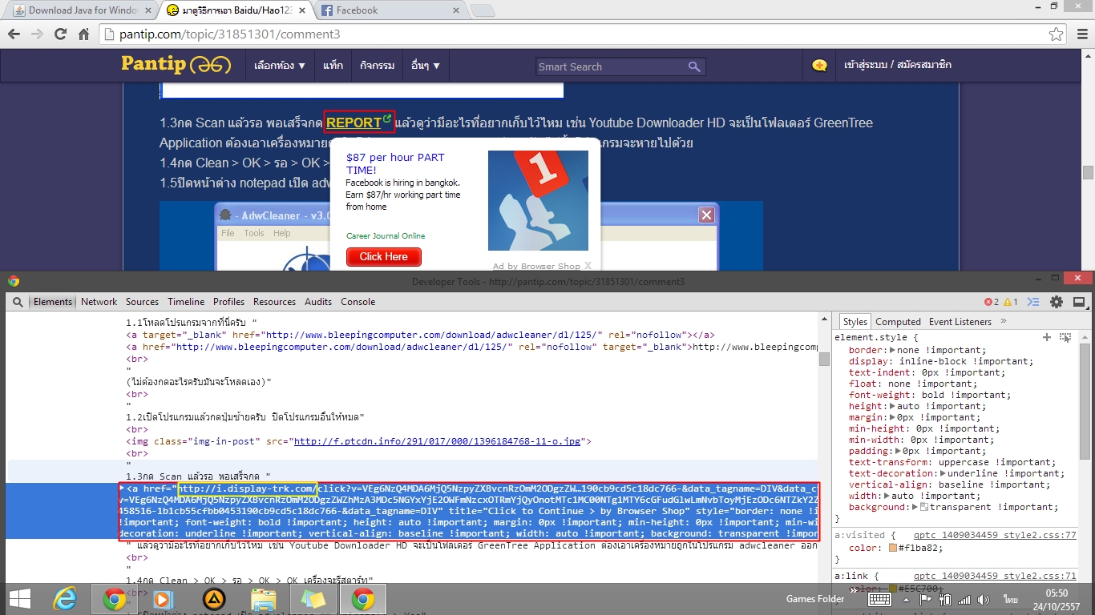Image resolution: width=1095 pixels, height=615 pixels.
Task: Click the Pantip logo
Action: (x=176, y=65)
